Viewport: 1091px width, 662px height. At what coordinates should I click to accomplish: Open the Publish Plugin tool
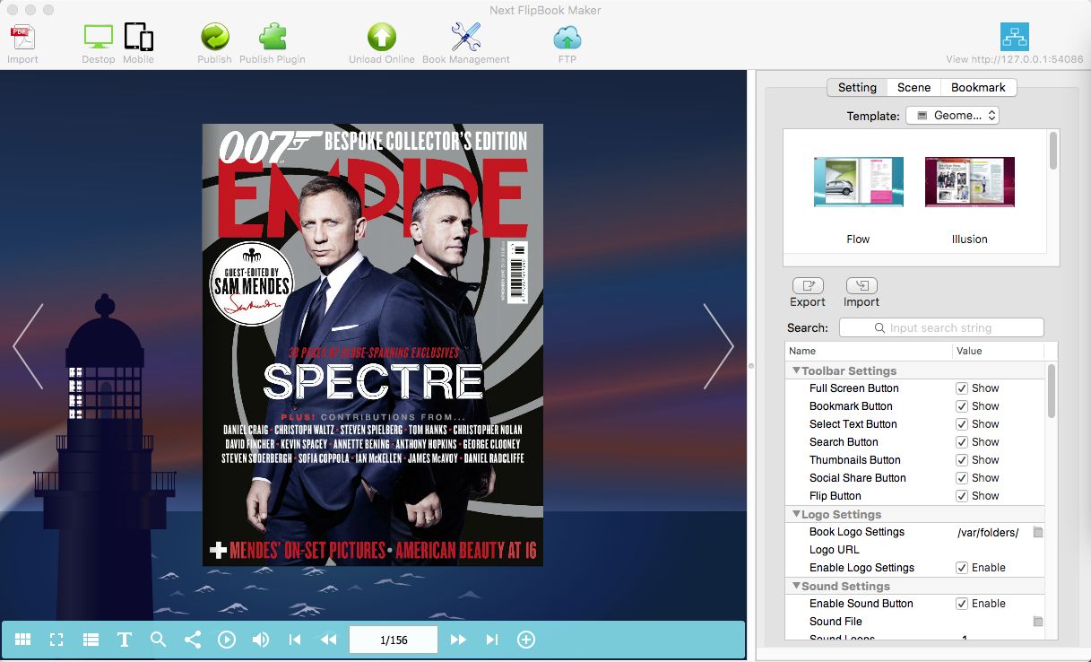273,37
